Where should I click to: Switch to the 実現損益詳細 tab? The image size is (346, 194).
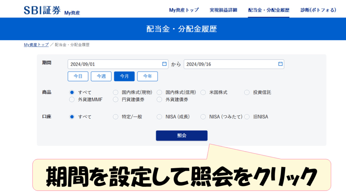click(x=223, y=10)
